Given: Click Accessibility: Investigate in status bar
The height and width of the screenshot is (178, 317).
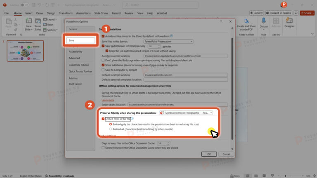Looking at the screenshot, I should coord(59,176).
